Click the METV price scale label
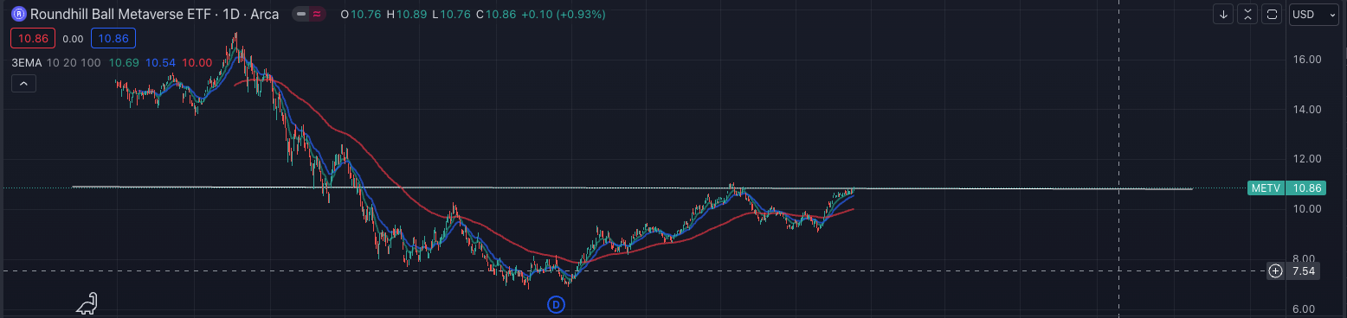1347x318 pixels. 1266,188
